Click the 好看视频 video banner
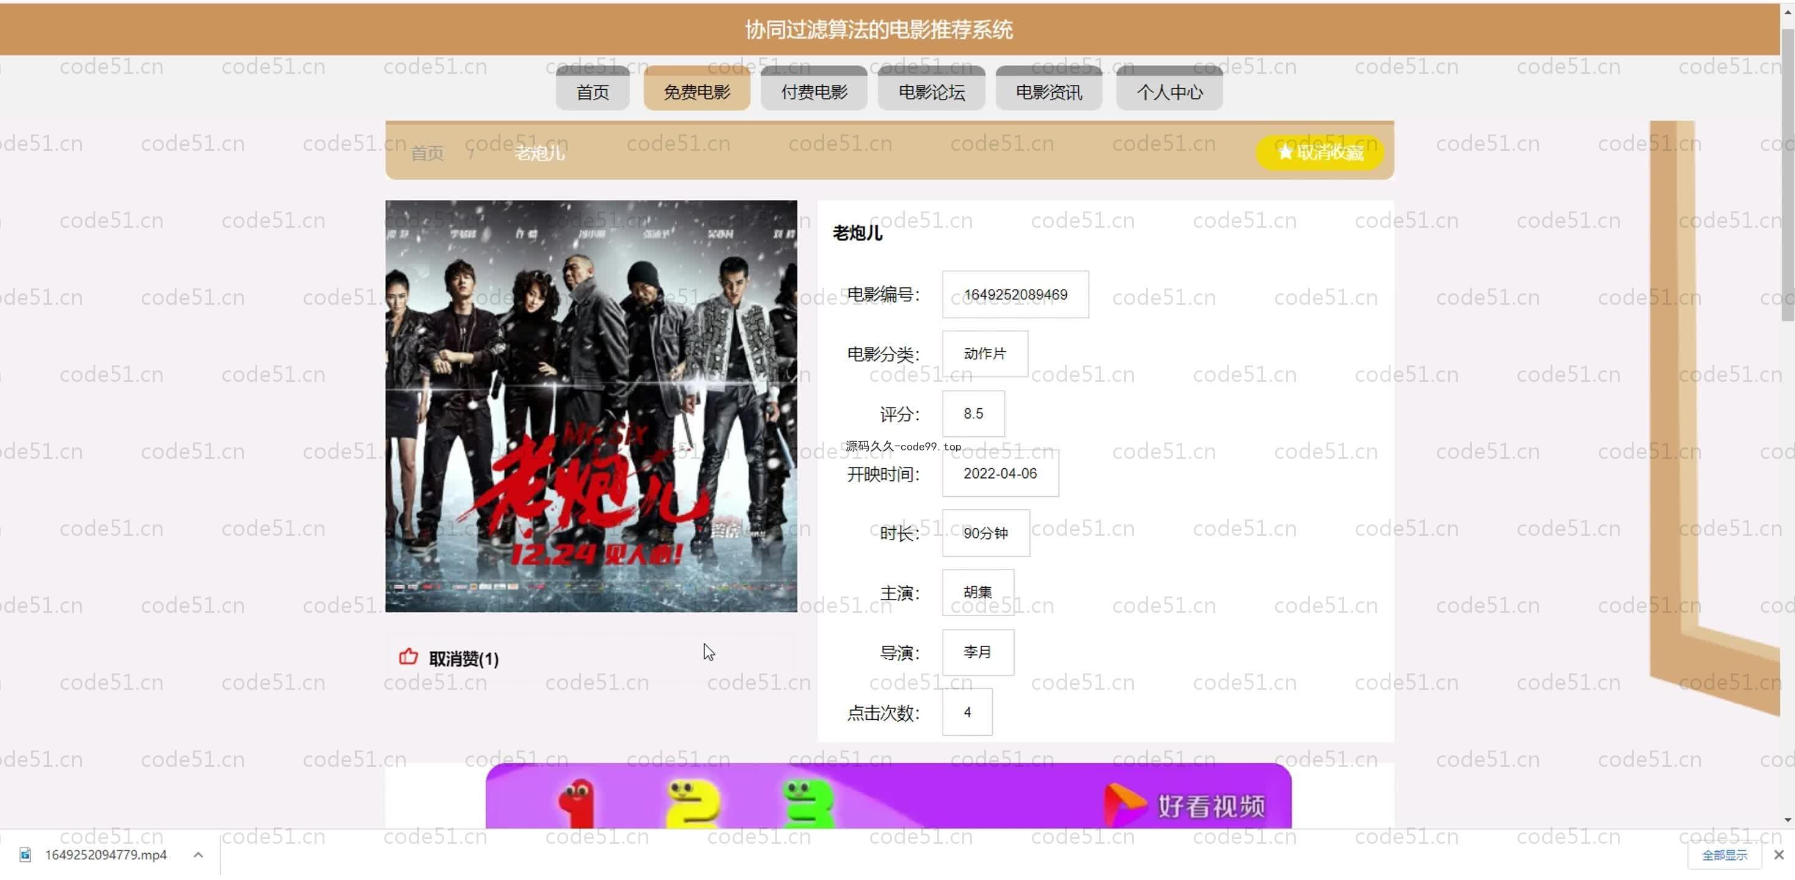This screenshot has height=880, width=1795. coord(888,796)
